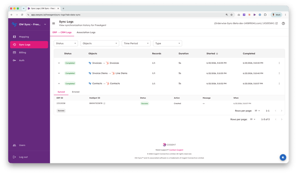Reload the page in the browser

[22, 15]
